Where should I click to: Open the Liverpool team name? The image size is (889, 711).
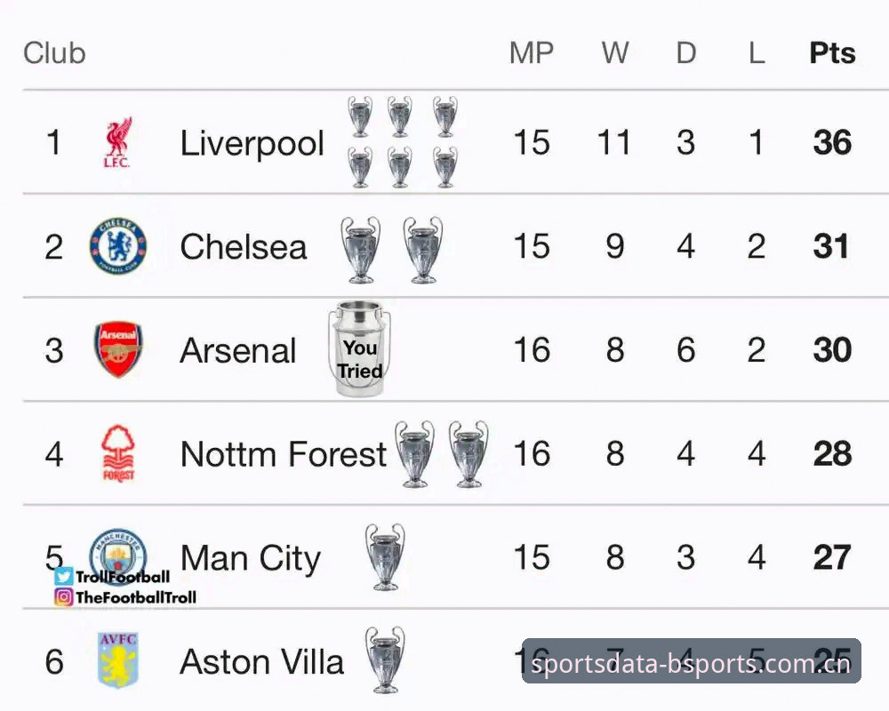(252, 143)
